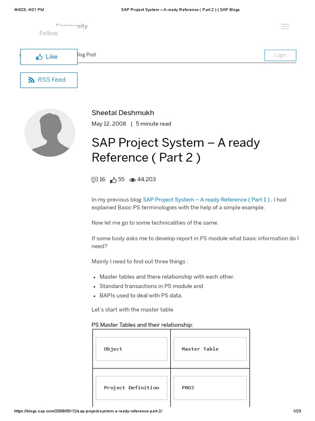The width and height of the screenshot is (315, 421).
Task: Click the Object table header cell
Action: [x=131, y=349]
